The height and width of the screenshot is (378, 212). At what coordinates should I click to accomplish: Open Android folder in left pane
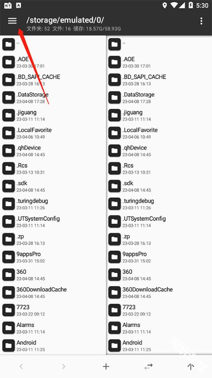point(53,345)
